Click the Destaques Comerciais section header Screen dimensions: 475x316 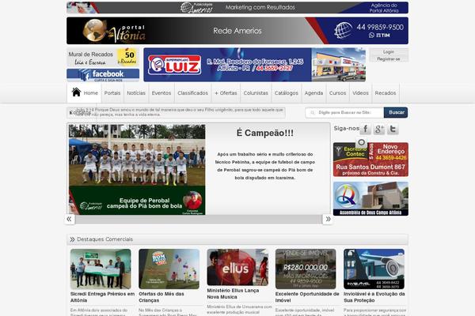tap(237, 239)
